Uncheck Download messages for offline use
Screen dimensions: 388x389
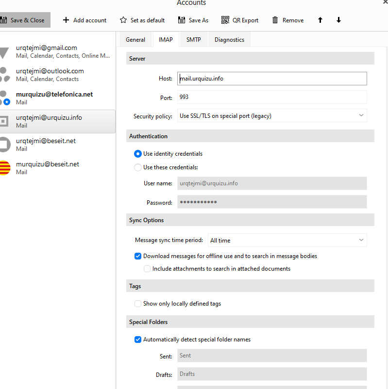point(138,256)
